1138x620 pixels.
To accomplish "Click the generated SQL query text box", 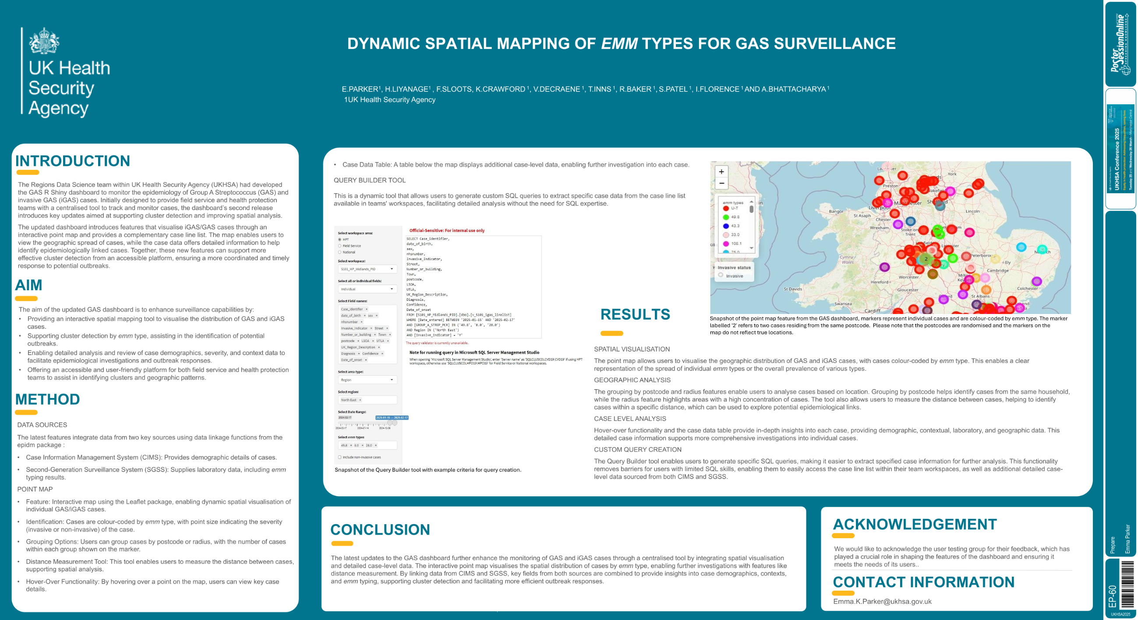I will click(x=473, y=287).
